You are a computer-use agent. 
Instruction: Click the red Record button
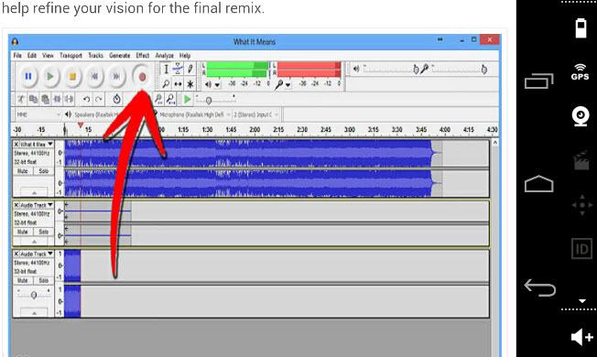point(142,77)
